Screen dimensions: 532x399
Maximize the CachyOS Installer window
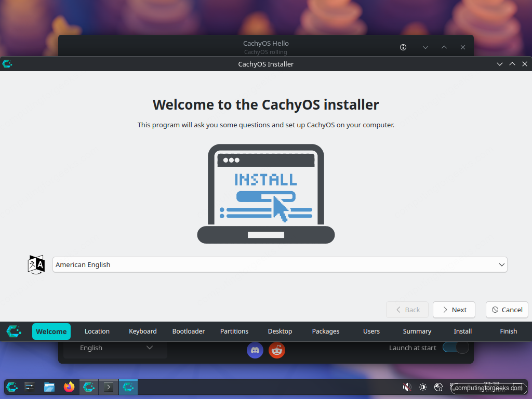click(x=512, y=64)
